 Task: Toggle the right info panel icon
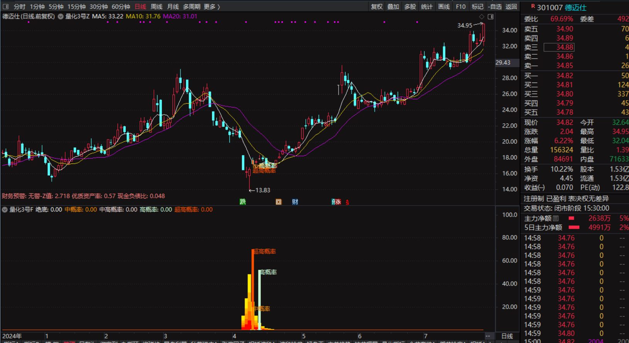pyautogui.click(x=491, y=17)
